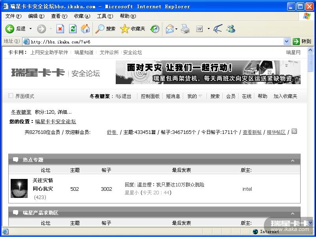Toggle the 界面模式 checkbox

(11, 96)
